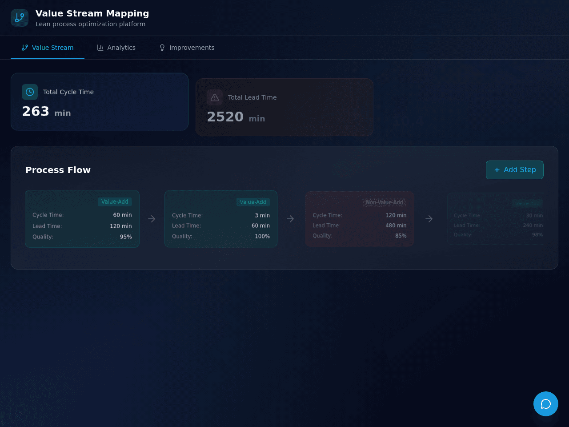Click the 120 min lead time in the first step
The height and width of the screenshot is (427, 569).
coord(121,226)
